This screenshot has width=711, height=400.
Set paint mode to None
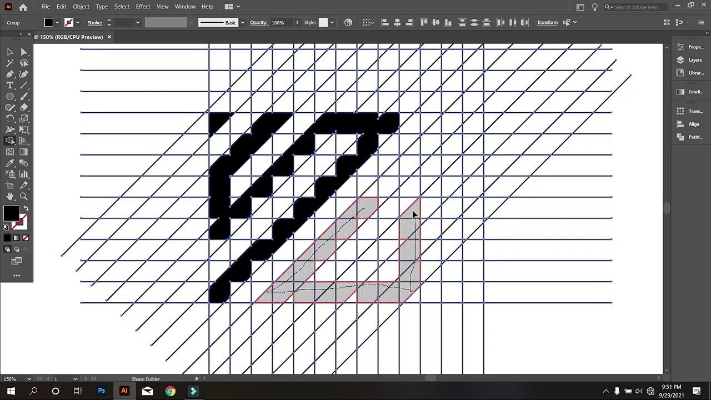[x=26, y=238]
